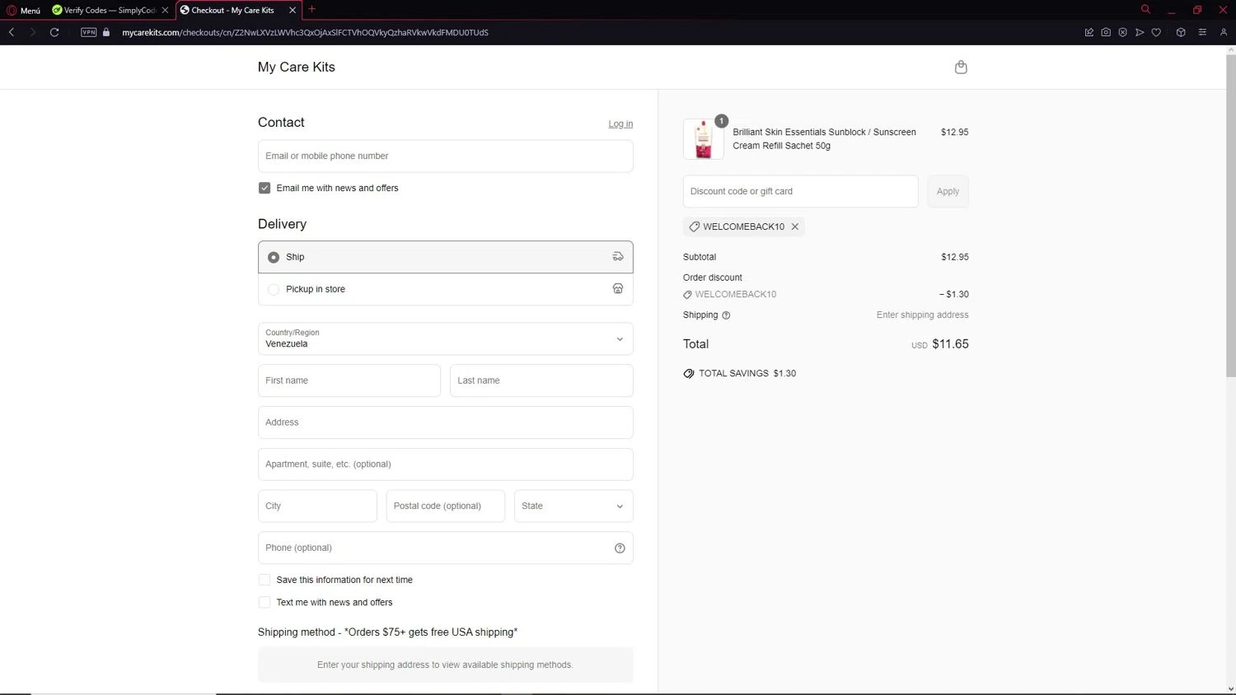Viewport: 1236px width, 695px height.
Task: Click the Shipping info question mark icon
Action: click(x=726, y=315)
